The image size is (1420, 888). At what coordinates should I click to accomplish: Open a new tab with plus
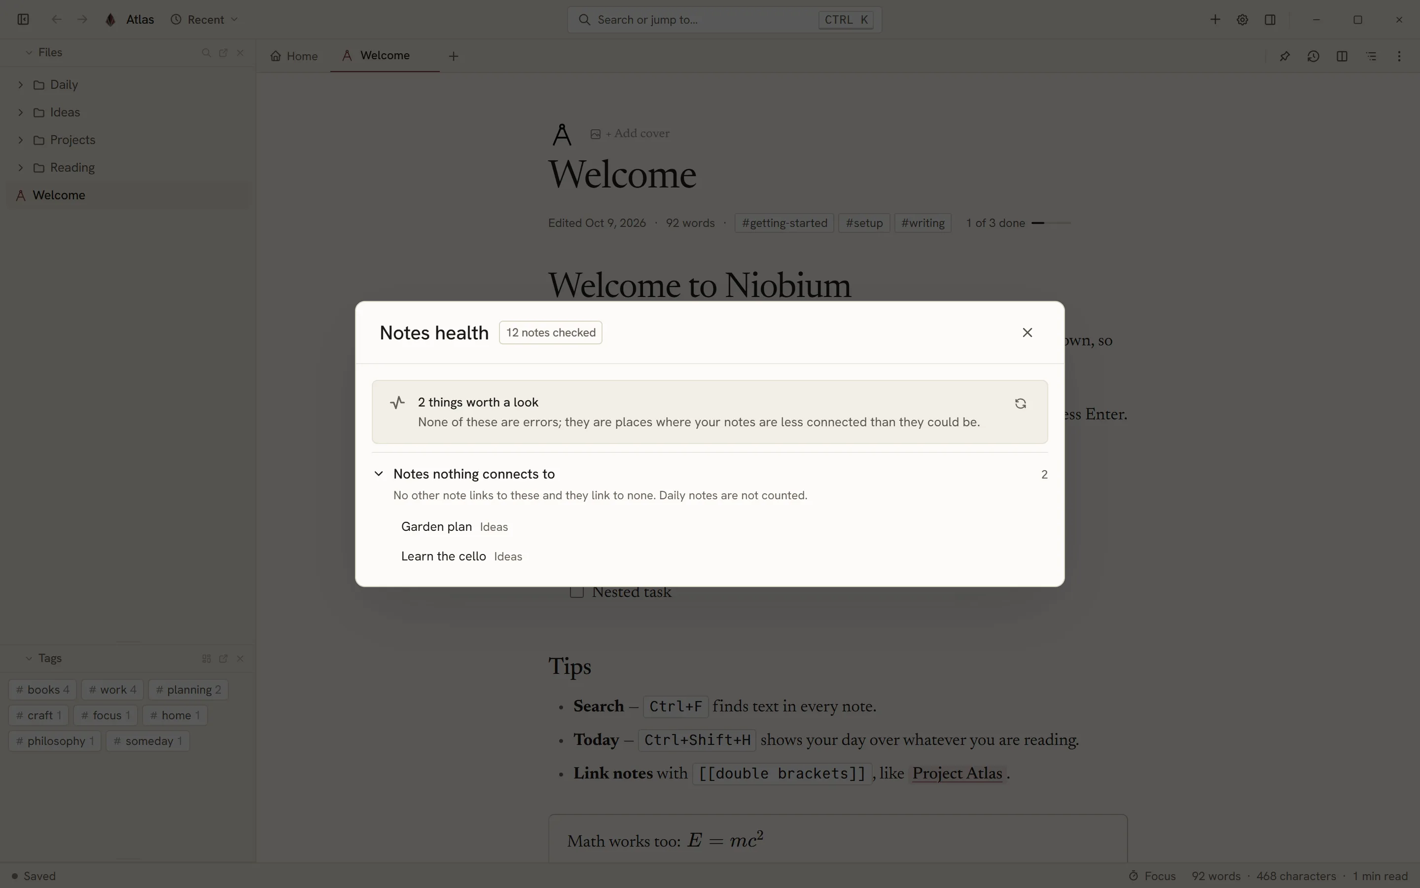pyautogui.click(x=453, y=56)
